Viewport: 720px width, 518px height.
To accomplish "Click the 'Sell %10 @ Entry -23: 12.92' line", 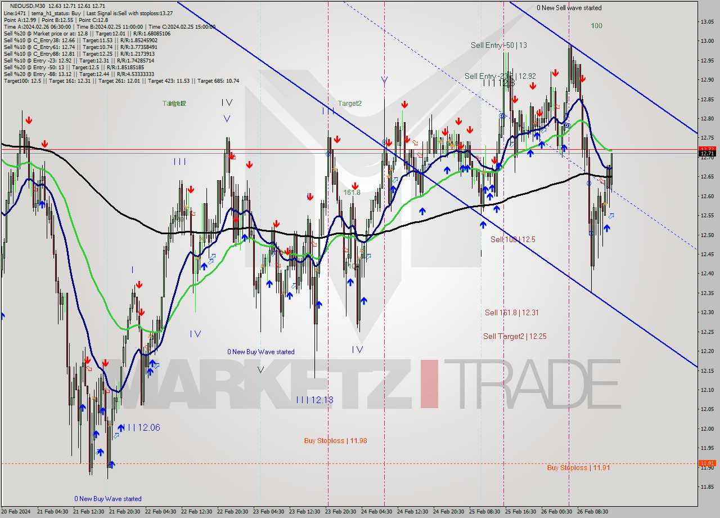I will (x=79, y=60).
